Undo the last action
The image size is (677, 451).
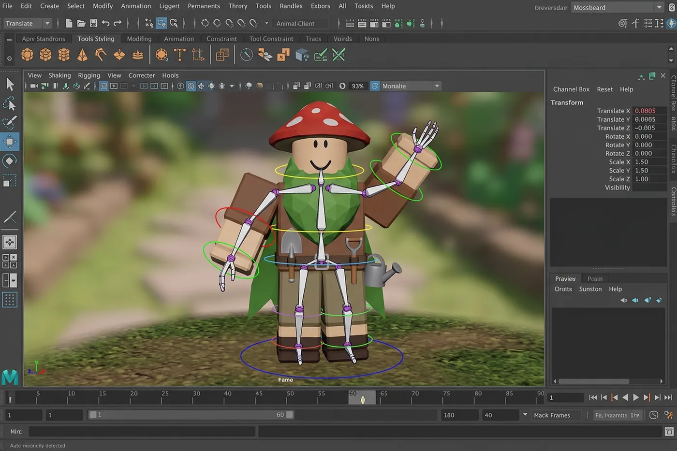(x=105, y=23)
